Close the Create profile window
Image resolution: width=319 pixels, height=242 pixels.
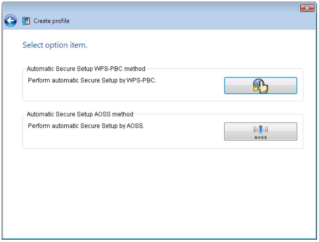tap(307, 8)
